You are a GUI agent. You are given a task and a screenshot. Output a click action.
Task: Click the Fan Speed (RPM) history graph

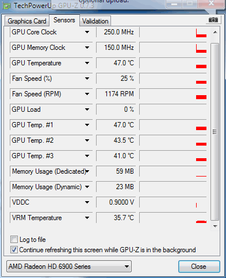pos(173,94)
